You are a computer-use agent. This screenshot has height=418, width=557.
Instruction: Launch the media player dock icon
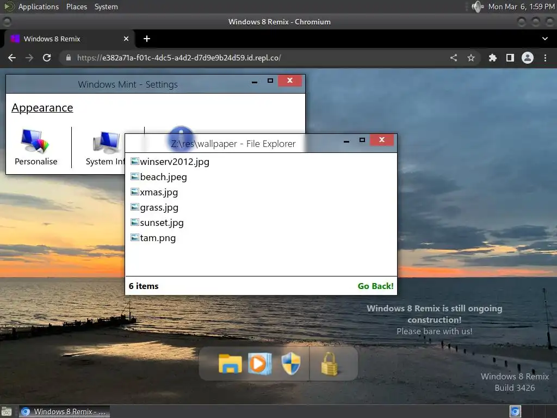[260, 364]
